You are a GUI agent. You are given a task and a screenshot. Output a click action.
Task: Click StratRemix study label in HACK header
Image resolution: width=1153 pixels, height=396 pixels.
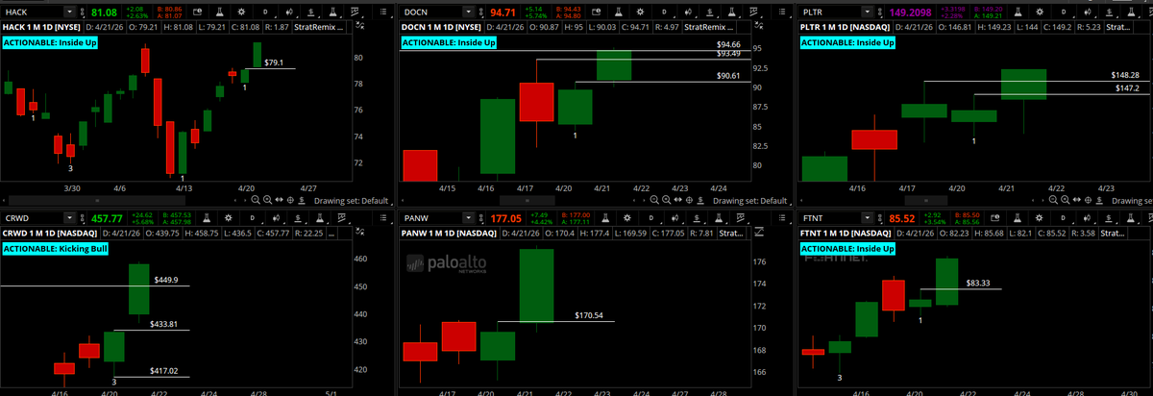pos(320,27)
